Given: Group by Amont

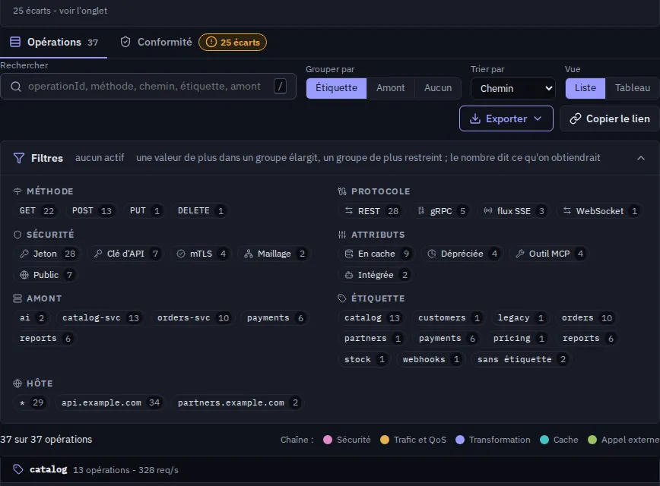Looking at the screenshot, I should 391,88.
